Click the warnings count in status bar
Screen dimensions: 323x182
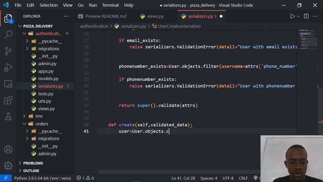pyautogui.click(x=90, y=178)
